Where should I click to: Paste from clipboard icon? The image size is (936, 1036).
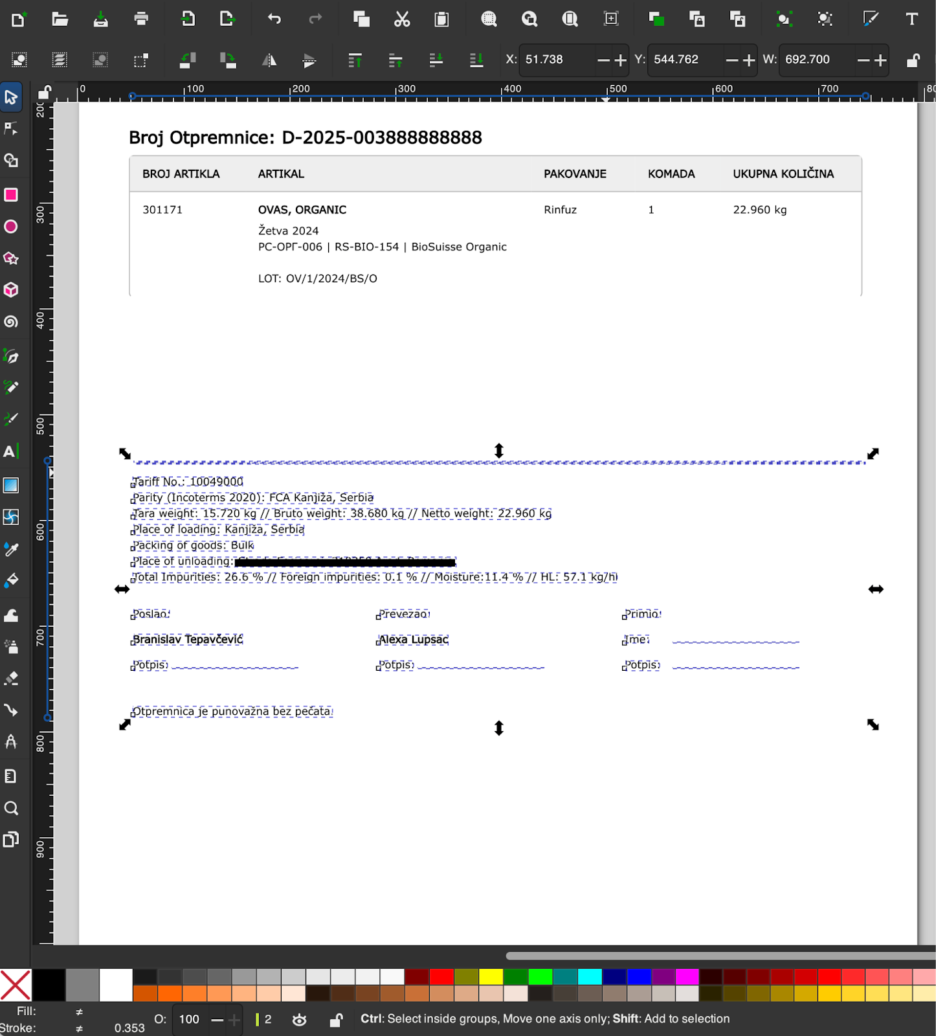tap(441, 19)
